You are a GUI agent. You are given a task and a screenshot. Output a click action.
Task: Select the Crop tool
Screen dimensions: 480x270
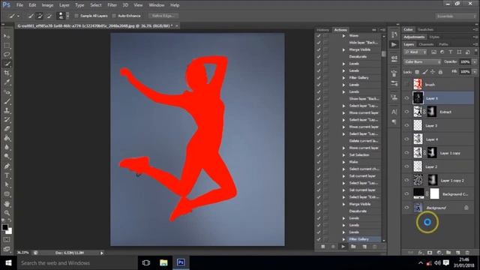point(7,73)
